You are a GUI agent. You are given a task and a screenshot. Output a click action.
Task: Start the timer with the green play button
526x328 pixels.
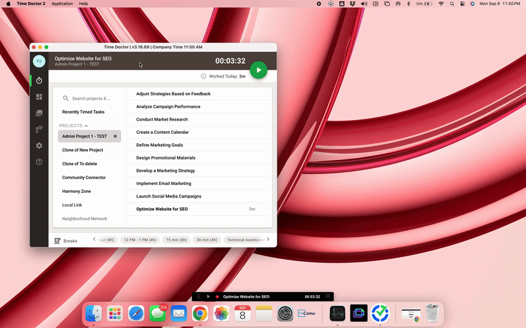coord(258,70)
